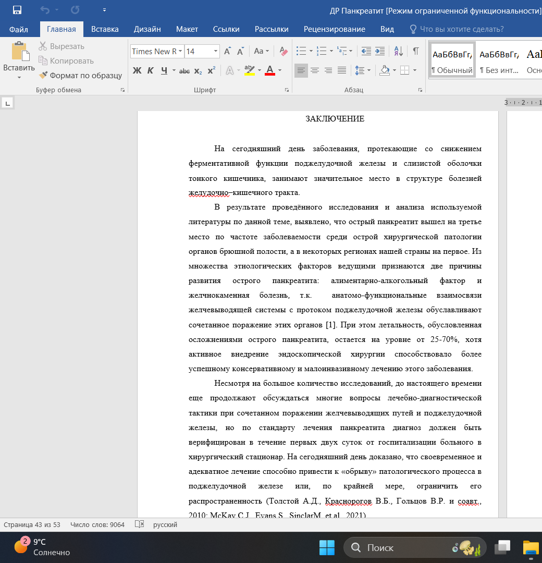Toggle Italic formatting button
This screenshot has height=563, width=542.
click(x=150, y=70)
